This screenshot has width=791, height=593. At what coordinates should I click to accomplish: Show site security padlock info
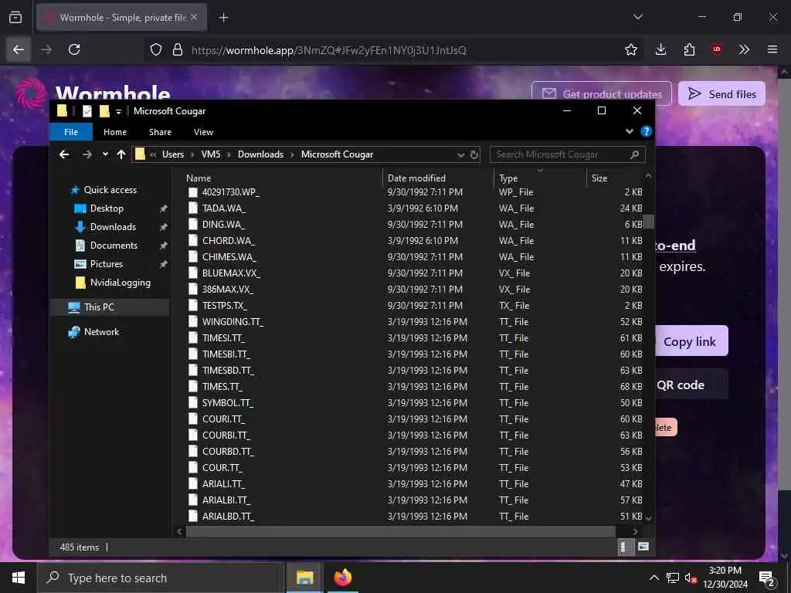pos(177,49)
